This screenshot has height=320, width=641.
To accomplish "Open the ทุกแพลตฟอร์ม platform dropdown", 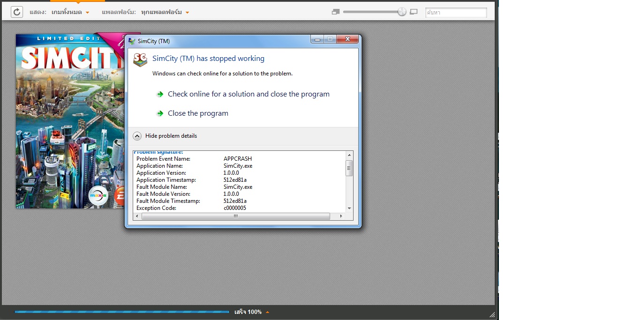I will point(165,12).
